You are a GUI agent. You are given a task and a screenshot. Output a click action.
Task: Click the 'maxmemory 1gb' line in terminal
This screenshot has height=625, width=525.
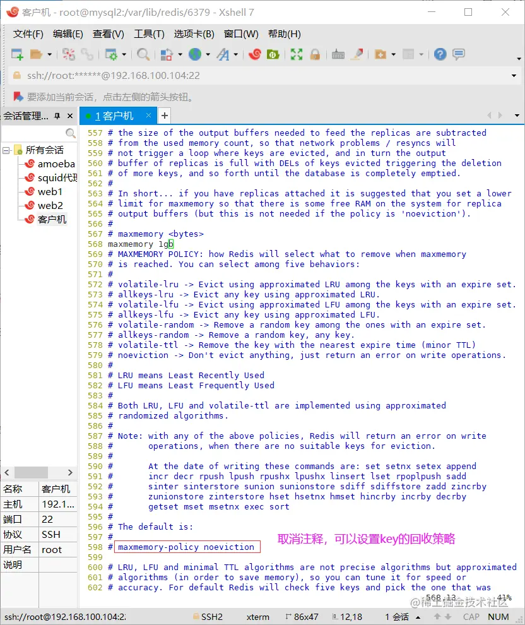[141, 244]
